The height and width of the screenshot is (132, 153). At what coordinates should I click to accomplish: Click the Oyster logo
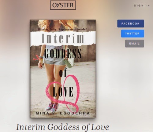[63, 5]
